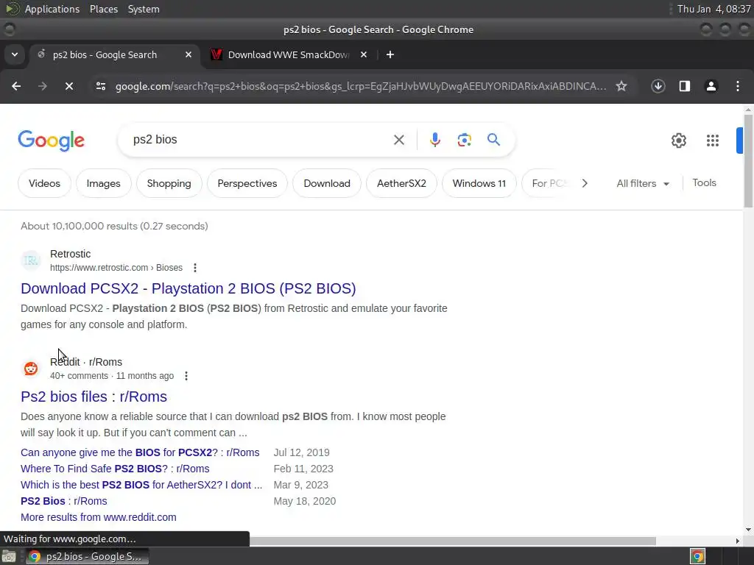This screenshot has width=754, height=565.
Task: Open the search Tools options
Action: pos(704,182)
